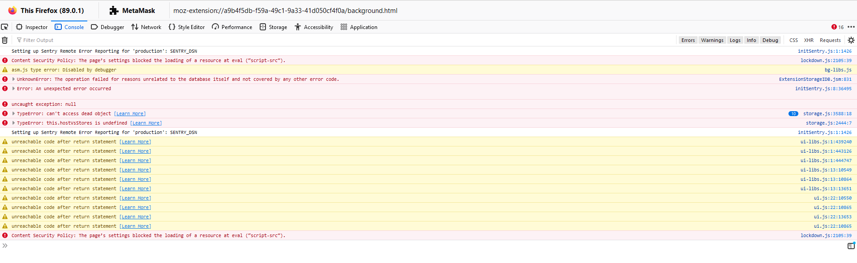The width and height of the screenshot is (857, 263).
Task: Open Learn More on ui-libs.js:1:439240 warning
Action: [135, 142]
